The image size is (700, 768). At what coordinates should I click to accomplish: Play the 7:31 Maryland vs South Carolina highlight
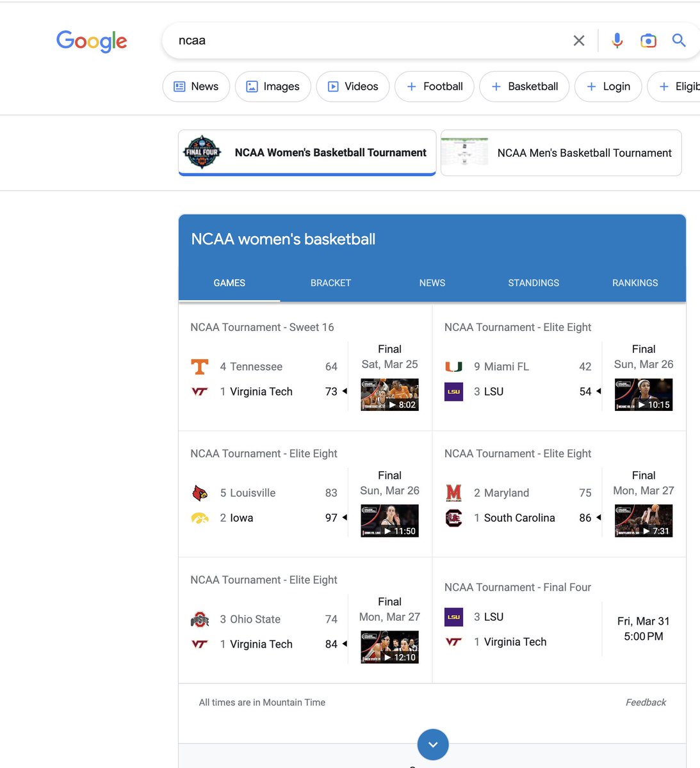644,521
